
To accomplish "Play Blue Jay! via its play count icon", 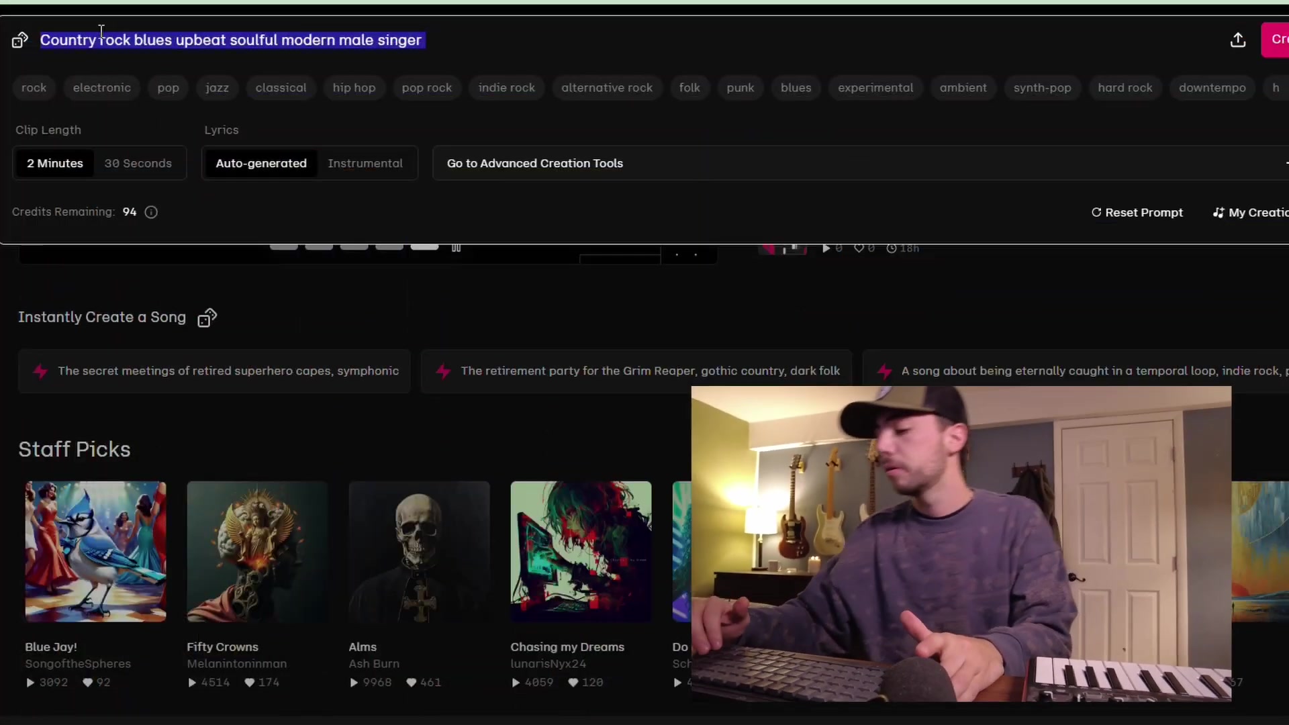I will click(x=30, y=683).
